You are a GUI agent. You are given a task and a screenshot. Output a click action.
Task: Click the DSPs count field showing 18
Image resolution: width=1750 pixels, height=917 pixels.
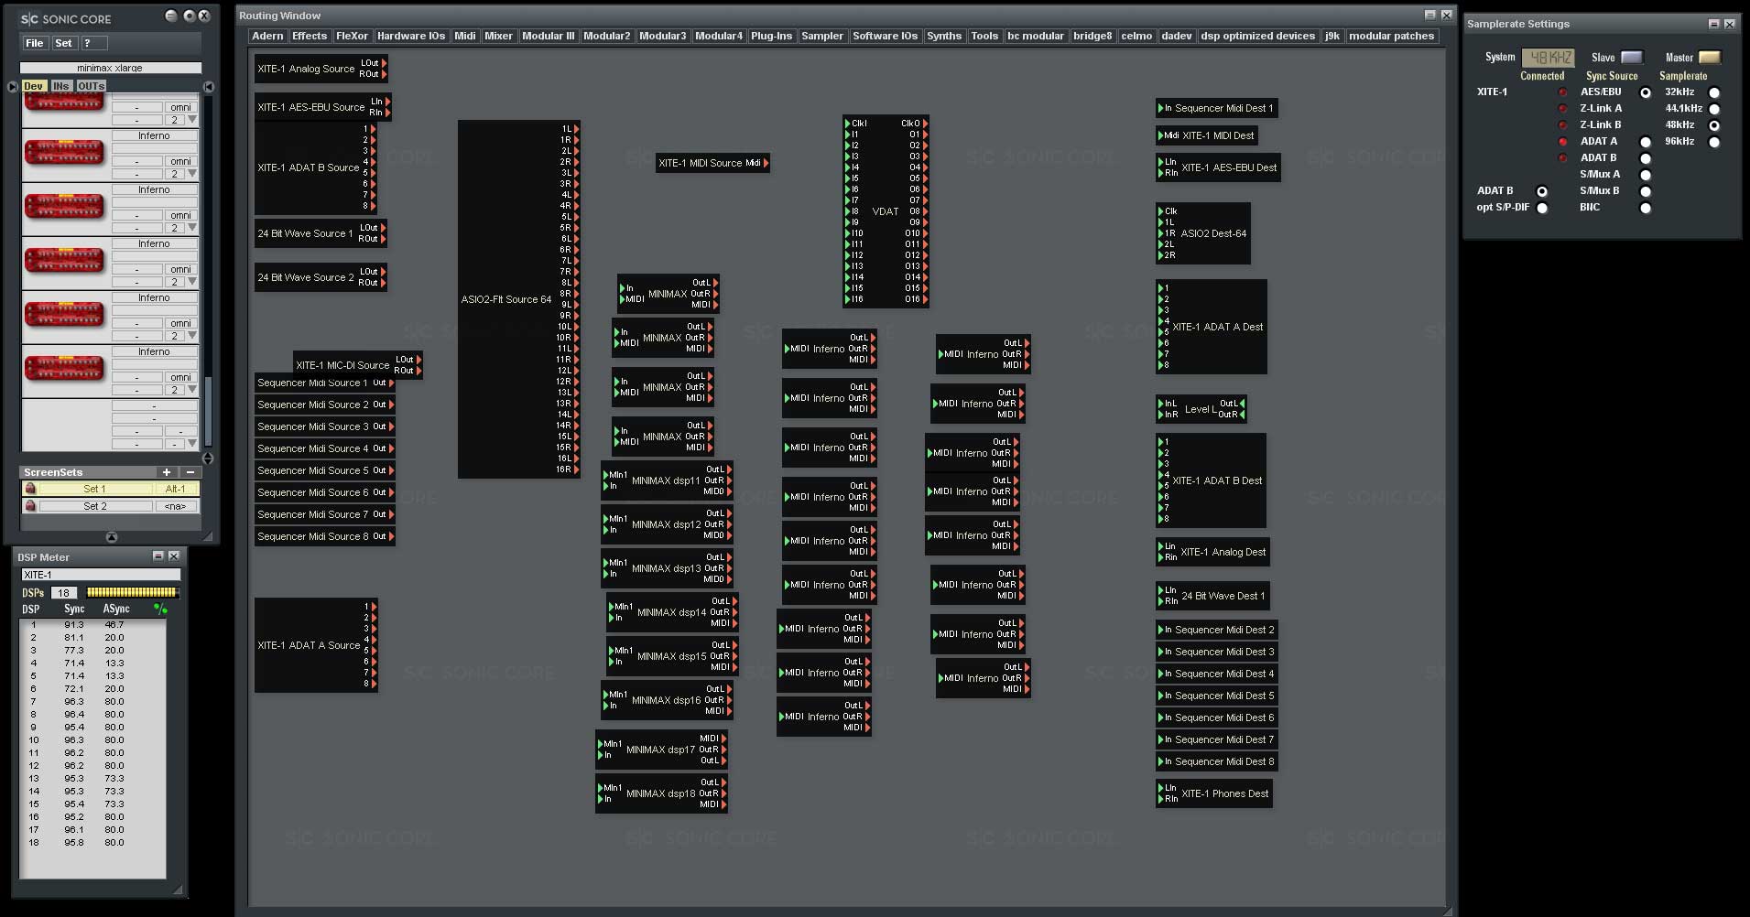click(x=63, y=592)
